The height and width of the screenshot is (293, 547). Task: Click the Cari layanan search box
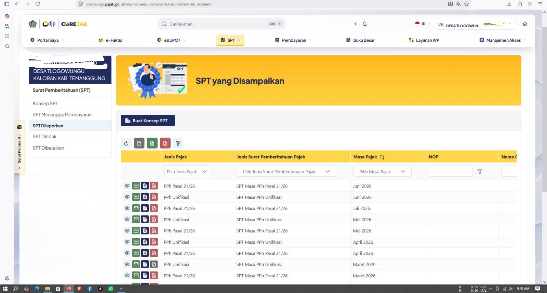click(x=222, y=24)
